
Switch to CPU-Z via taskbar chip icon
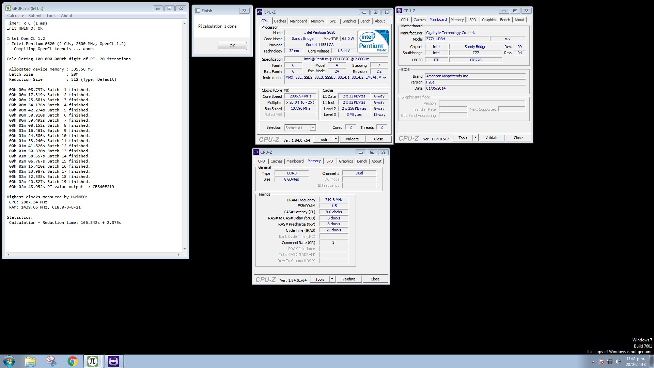click(113, 361)
